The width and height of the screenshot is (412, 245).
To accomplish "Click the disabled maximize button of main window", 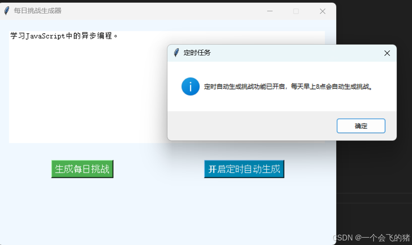I will [296, 11].
